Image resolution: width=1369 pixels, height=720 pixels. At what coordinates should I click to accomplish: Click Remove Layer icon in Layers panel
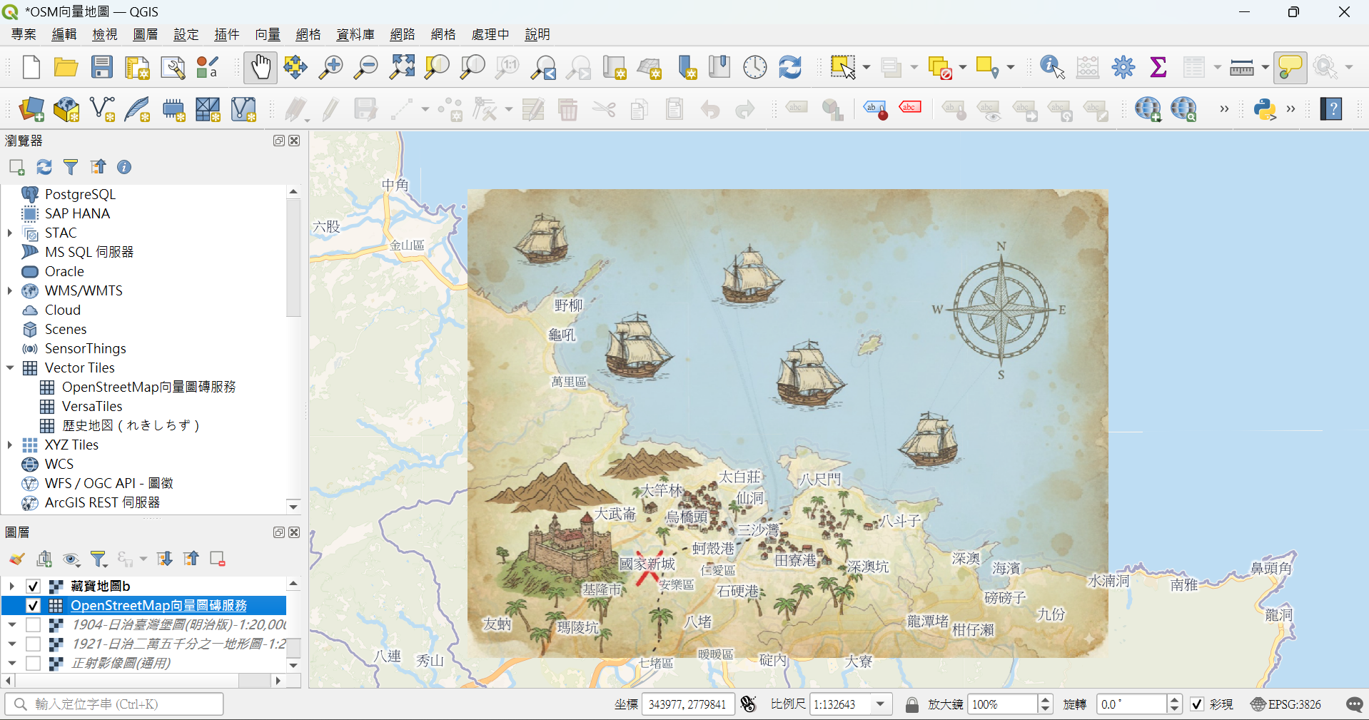(218, 559)
